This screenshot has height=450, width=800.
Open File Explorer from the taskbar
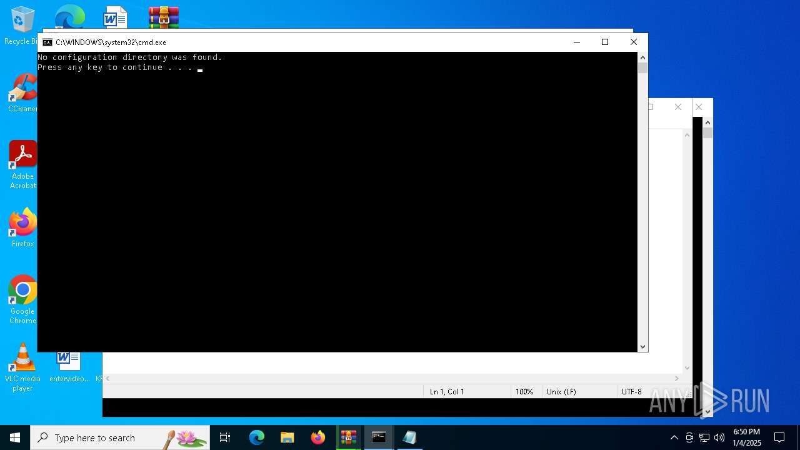click(287, 437)
